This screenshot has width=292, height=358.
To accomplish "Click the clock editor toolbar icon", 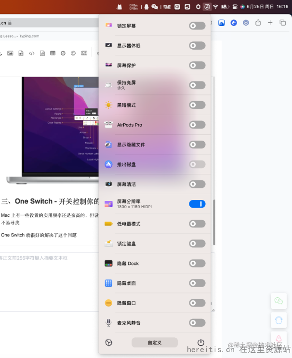I will tap(63, 53).
